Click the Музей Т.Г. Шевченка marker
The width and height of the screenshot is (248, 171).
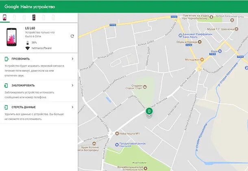236,29
